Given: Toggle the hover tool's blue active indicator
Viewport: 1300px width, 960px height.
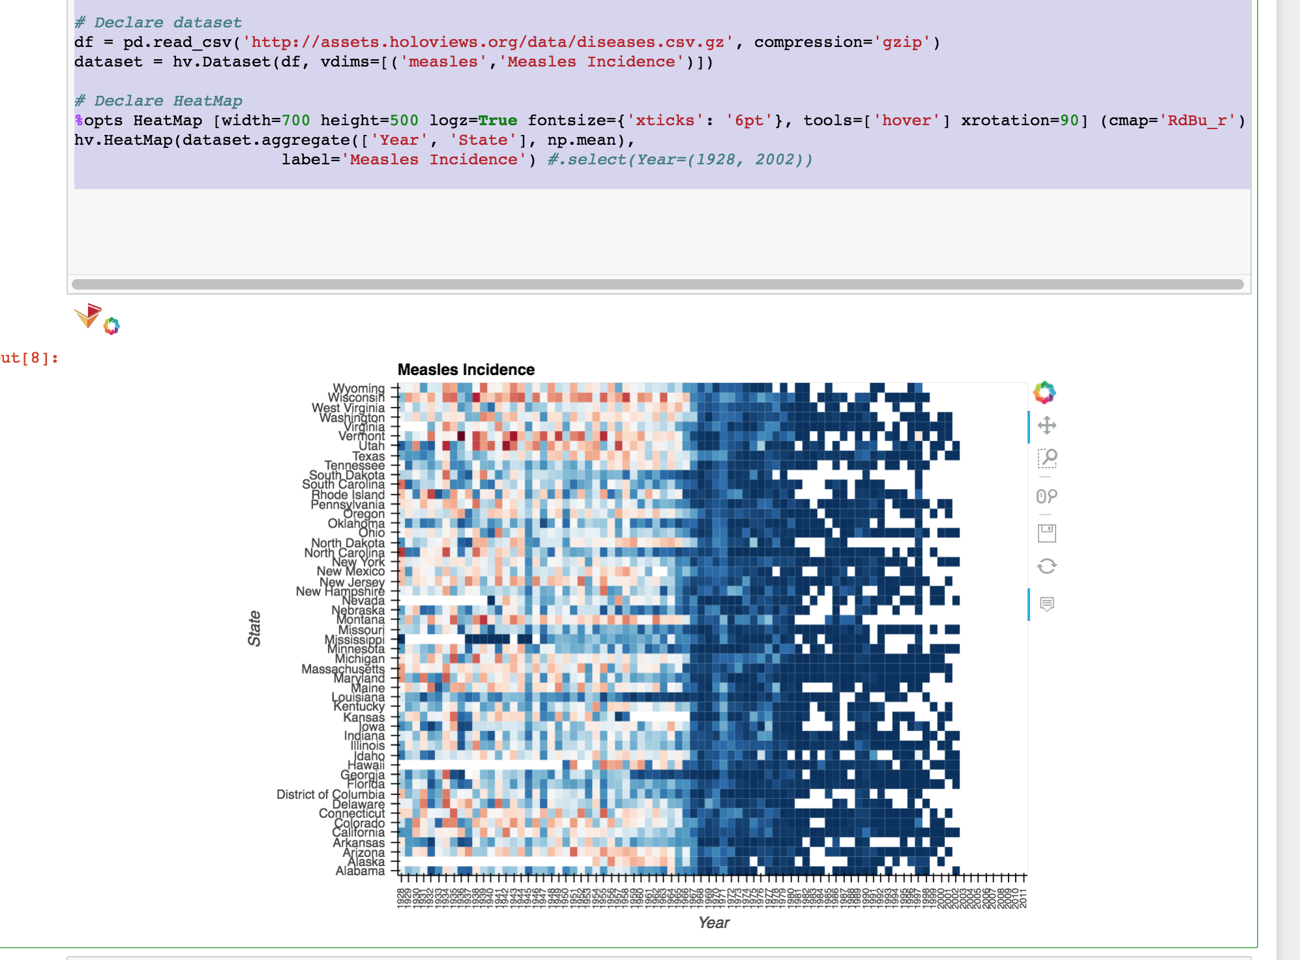Looking at the screenshot, I should [x=1029, y=603].
